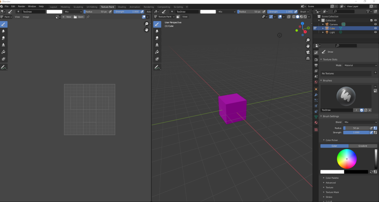Viewport: 379px width, 202px height.
Task: Switch to the Sculpting workspace tab
Action: click(78, 7)
